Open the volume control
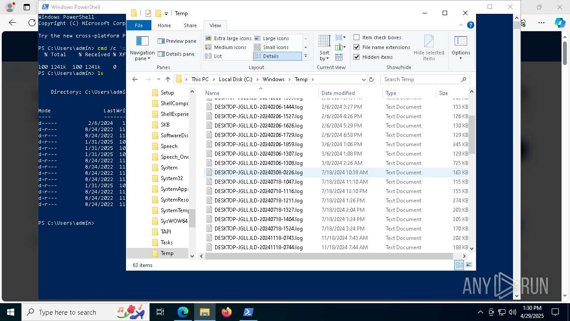This screenshot has width=570, height=321. pos(512,312)
